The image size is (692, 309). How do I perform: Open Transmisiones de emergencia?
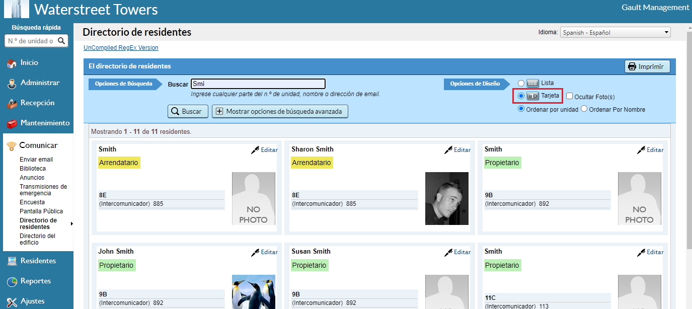pos(43,190)
